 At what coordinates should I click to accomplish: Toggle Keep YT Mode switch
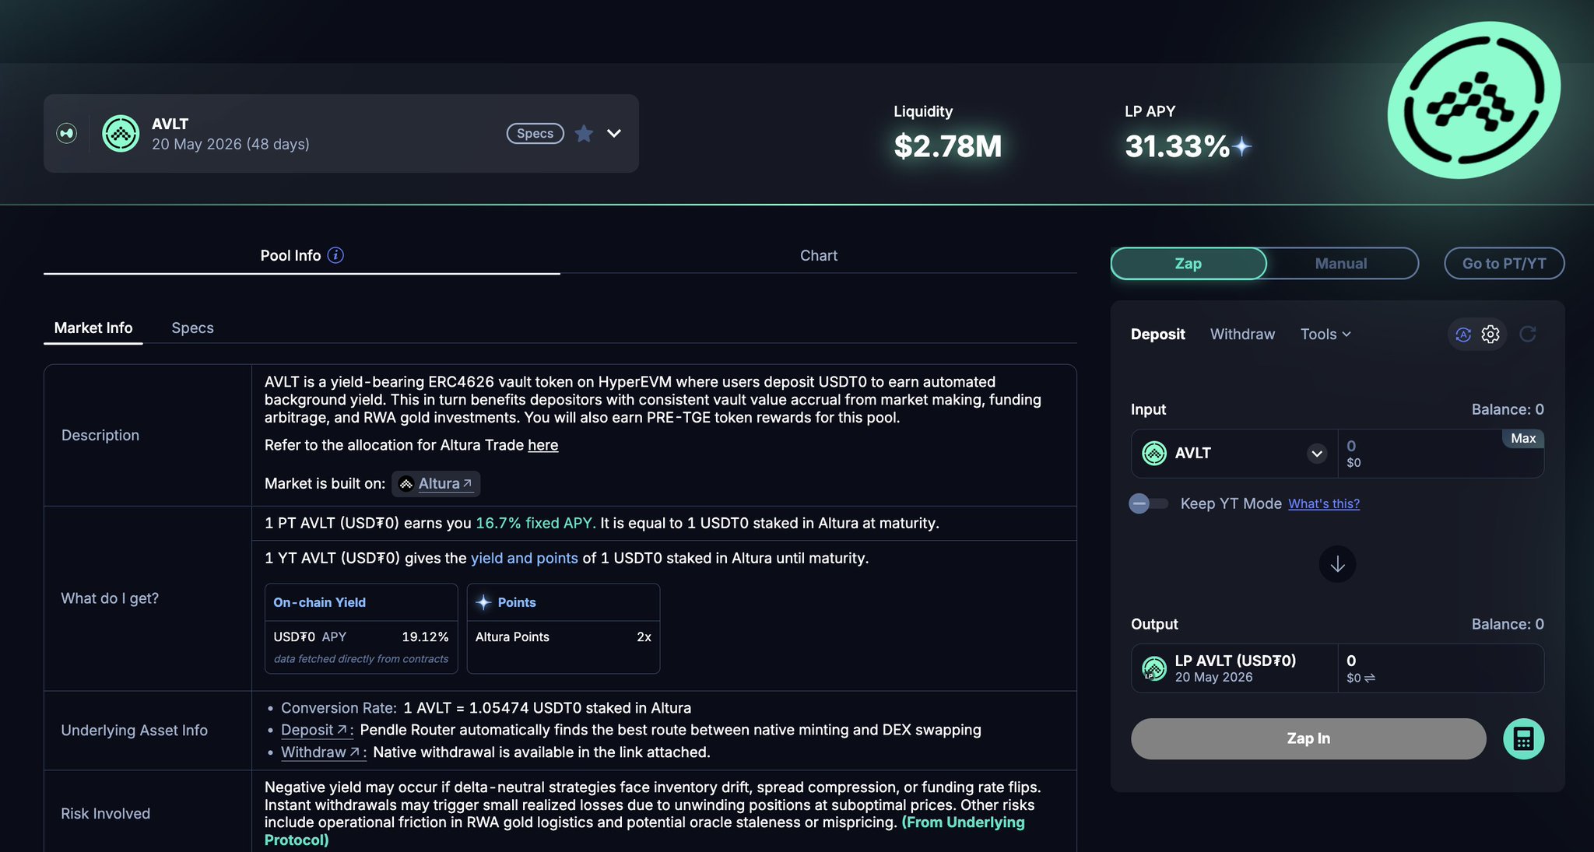point(1148,503)
